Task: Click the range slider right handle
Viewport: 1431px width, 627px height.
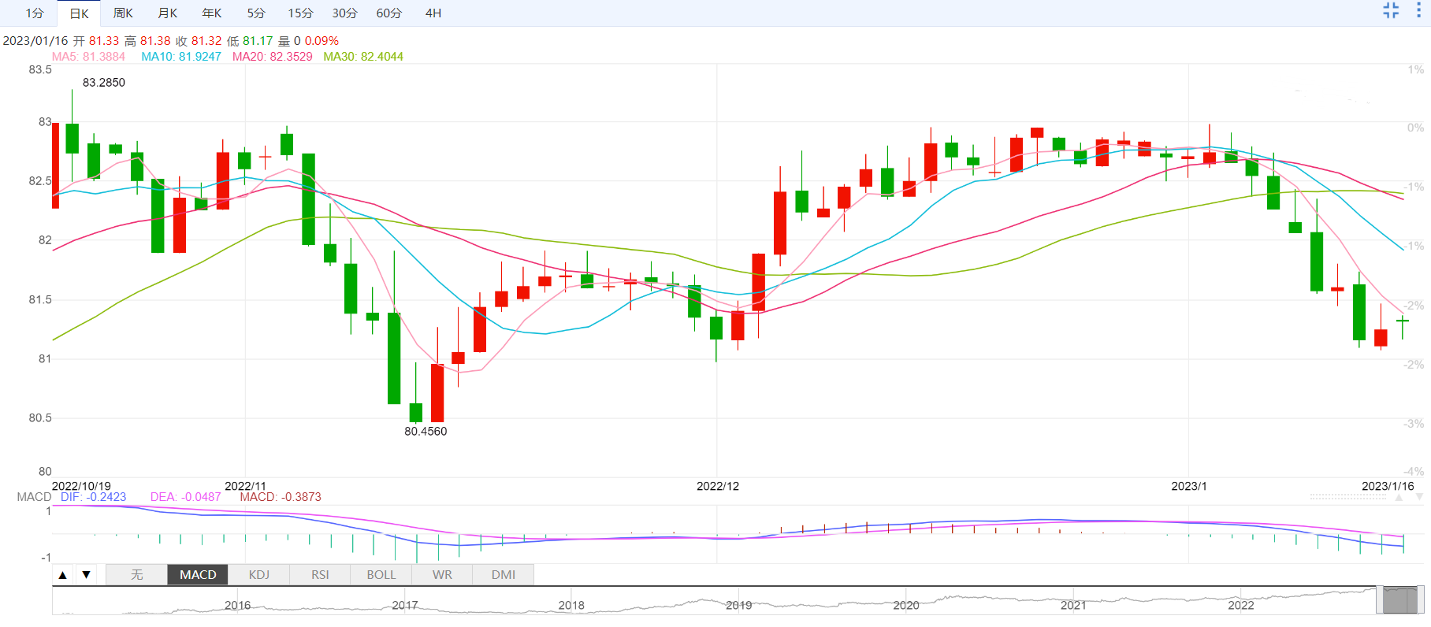Action: pyautogui.click(x=1420, y=600)
